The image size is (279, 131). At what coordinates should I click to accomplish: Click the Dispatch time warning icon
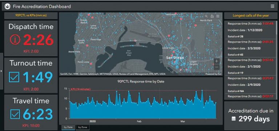click(15, 40)
